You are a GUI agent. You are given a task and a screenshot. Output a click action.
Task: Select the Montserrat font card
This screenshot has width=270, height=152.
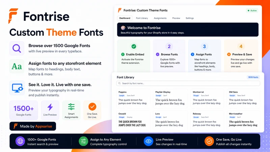(x=207, y=98)
